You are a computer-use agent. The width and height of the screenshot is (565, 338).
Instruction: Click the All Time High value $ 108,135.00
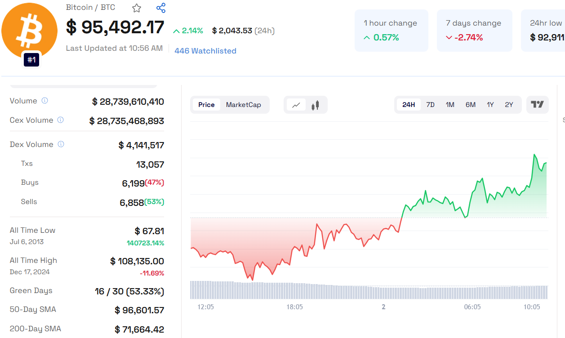pyautogui.click(x=137, y=261)
